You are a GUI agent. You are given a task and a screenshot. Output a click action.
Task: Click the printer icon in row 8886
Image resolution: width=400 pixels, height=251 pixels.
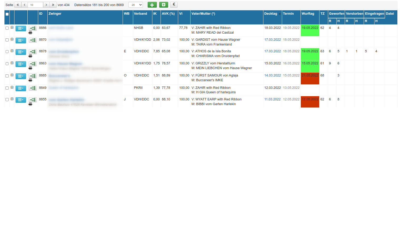(30, 33)
